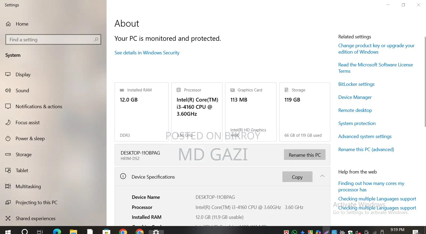
Task: Launch Device Manager from related settings
Action: [x=355, y=97]
